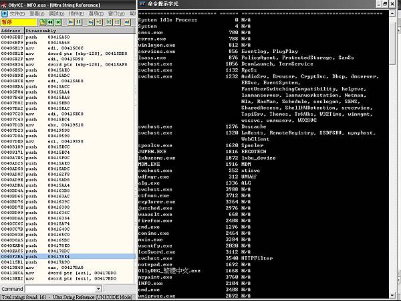
Task: Click the Restart program rewind icon
Action: pos(50,23)
